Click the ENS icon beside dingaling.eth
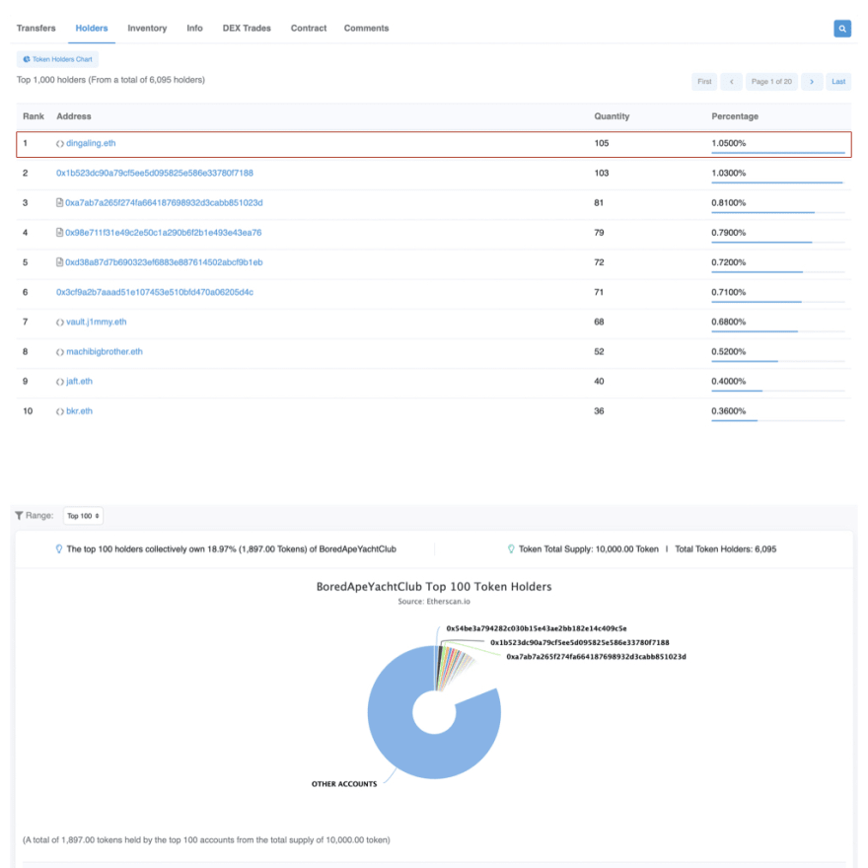The width and height of the screenshot is (868, 868). [60, 144]
